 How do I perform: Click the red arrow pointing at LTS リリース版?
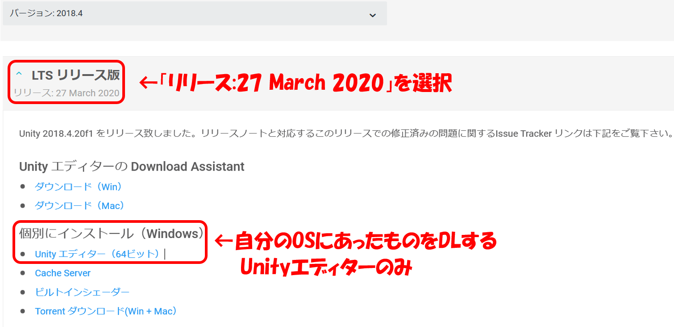coord(149,84)
